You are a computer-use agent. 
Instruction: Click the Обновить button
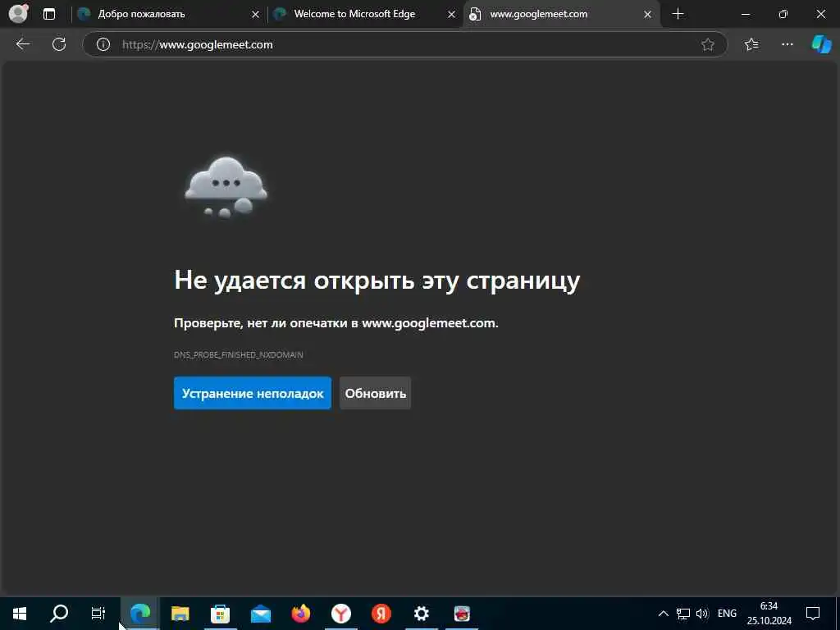coord(375,393)
